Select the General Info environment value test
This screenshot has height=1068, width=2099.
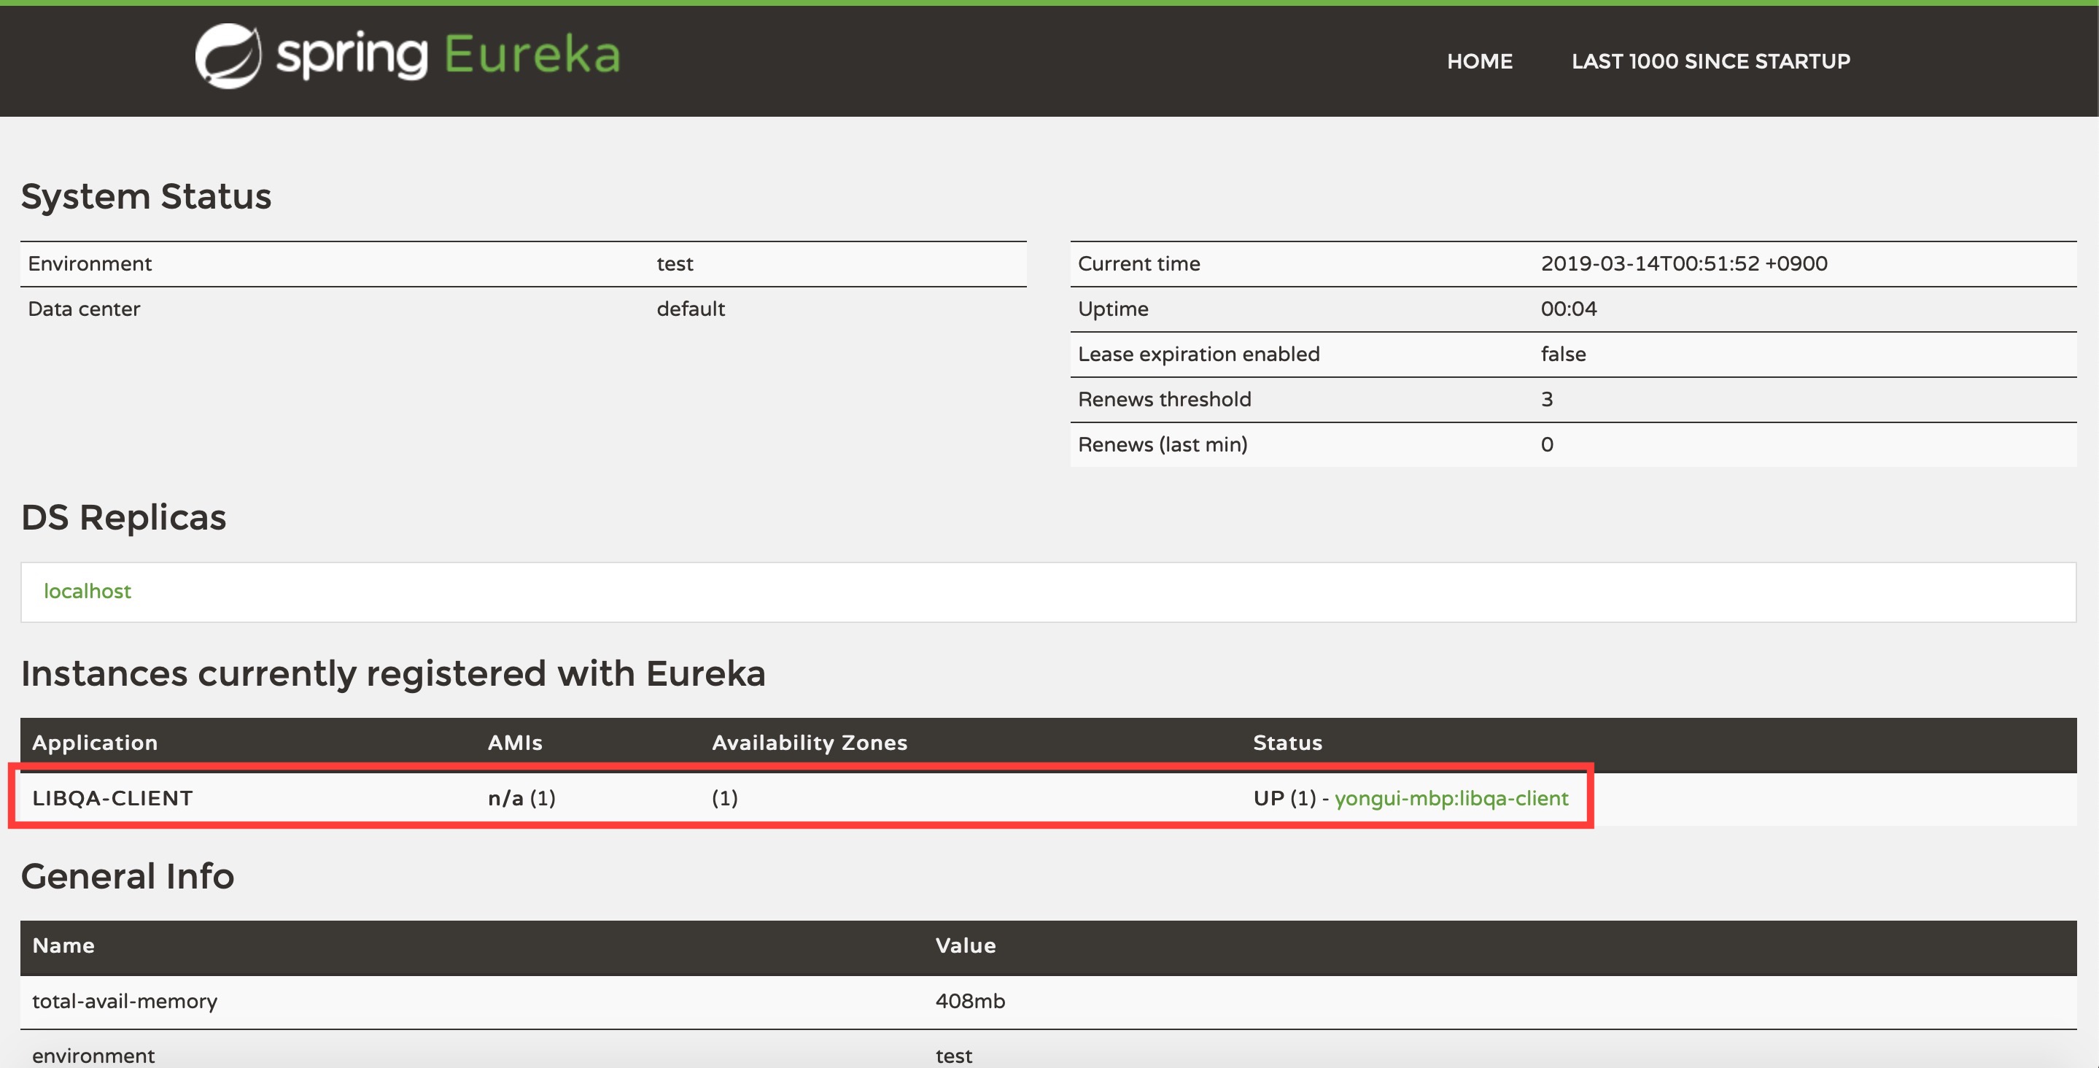(x=953, y=1056)
